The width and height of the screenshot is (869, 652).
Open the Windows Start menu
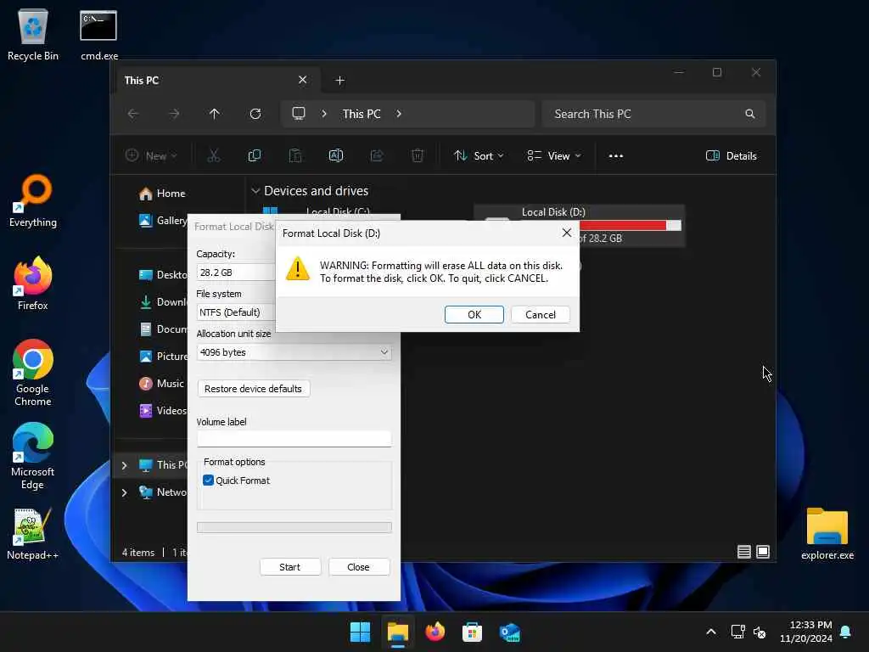point(360,632)
